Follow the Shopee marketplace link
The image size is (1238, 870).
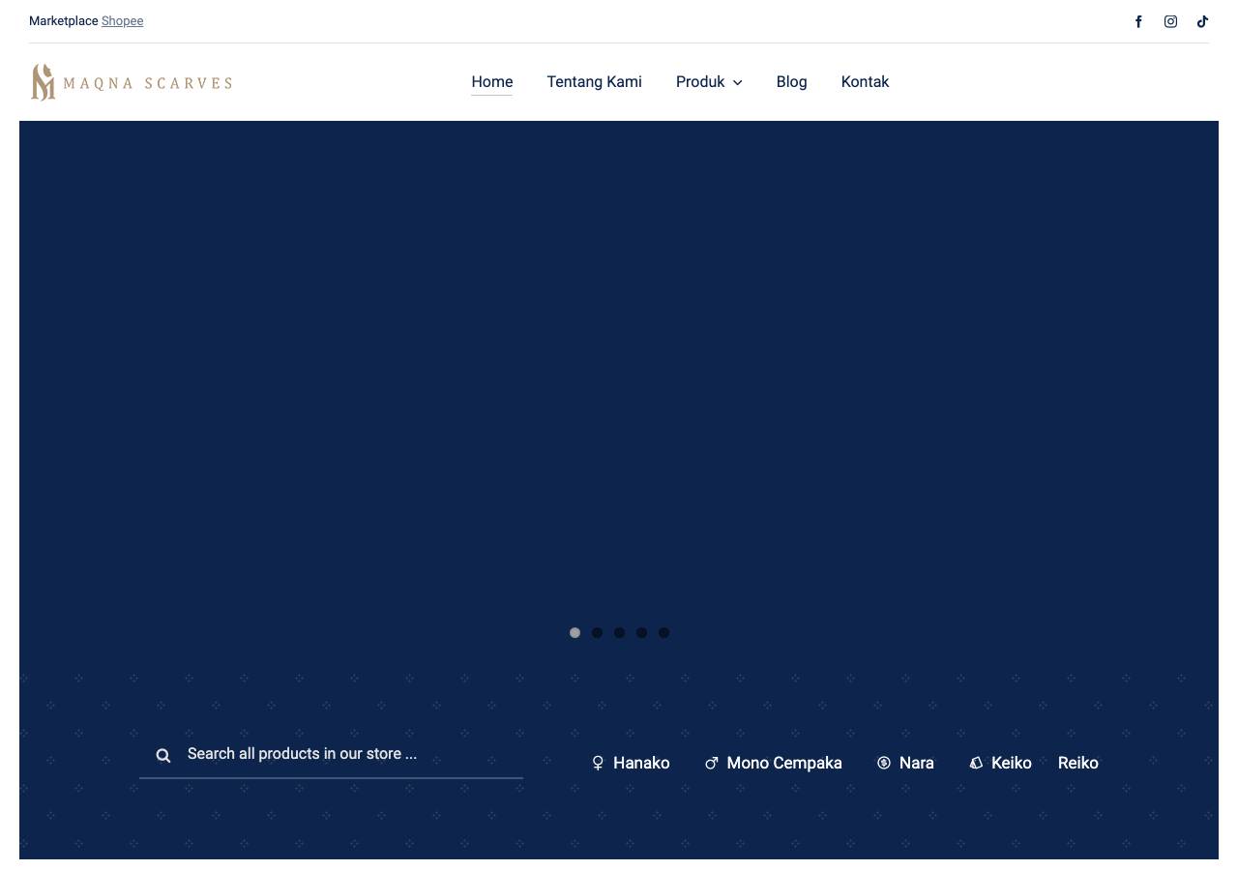(123, 21)
